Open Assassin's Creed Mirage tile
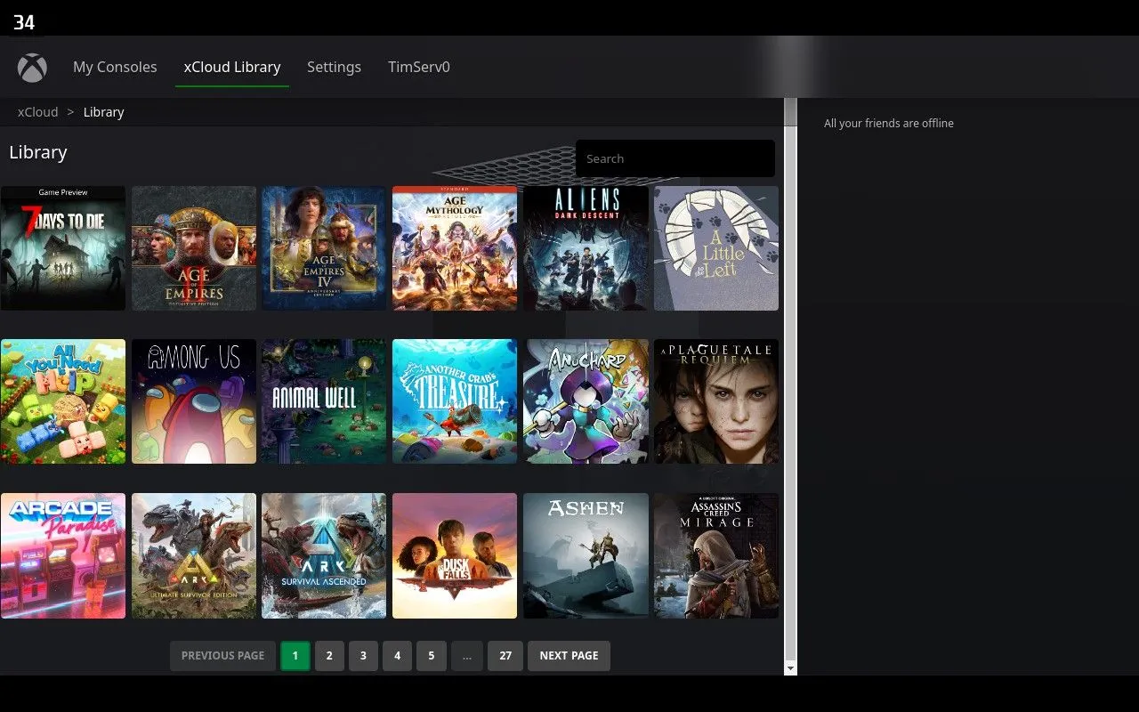The height and width of the screenshot is (712, 1139). tap(716, 555)
